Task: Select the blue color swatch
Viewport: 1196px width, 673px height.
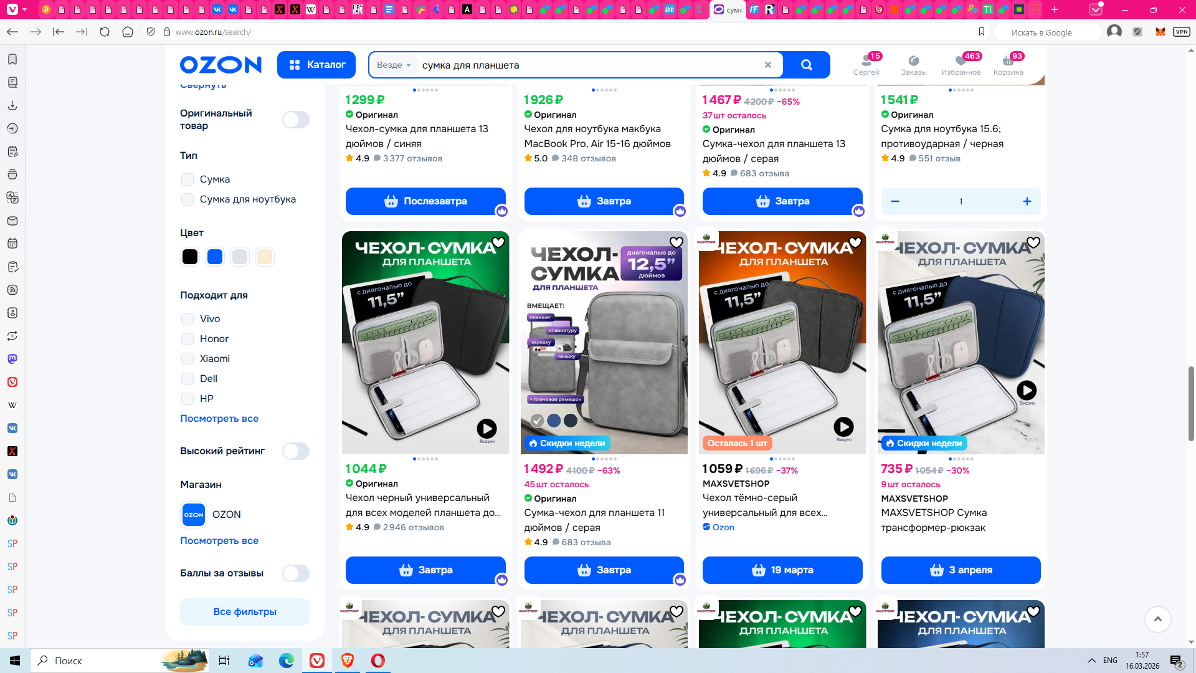Action: pyautogui.click(x=215, y=257)
